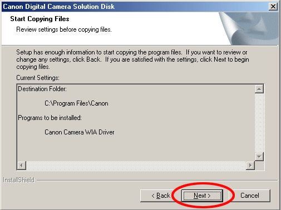This screenshot has height=210, width=281.
Task: Click the Programs to be installed line
Action: point(50,118)
